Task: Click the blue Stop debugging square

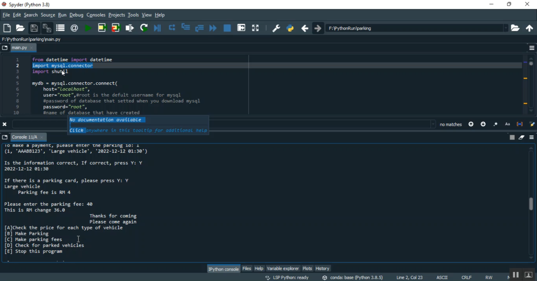Action: [x=227, y=28]
